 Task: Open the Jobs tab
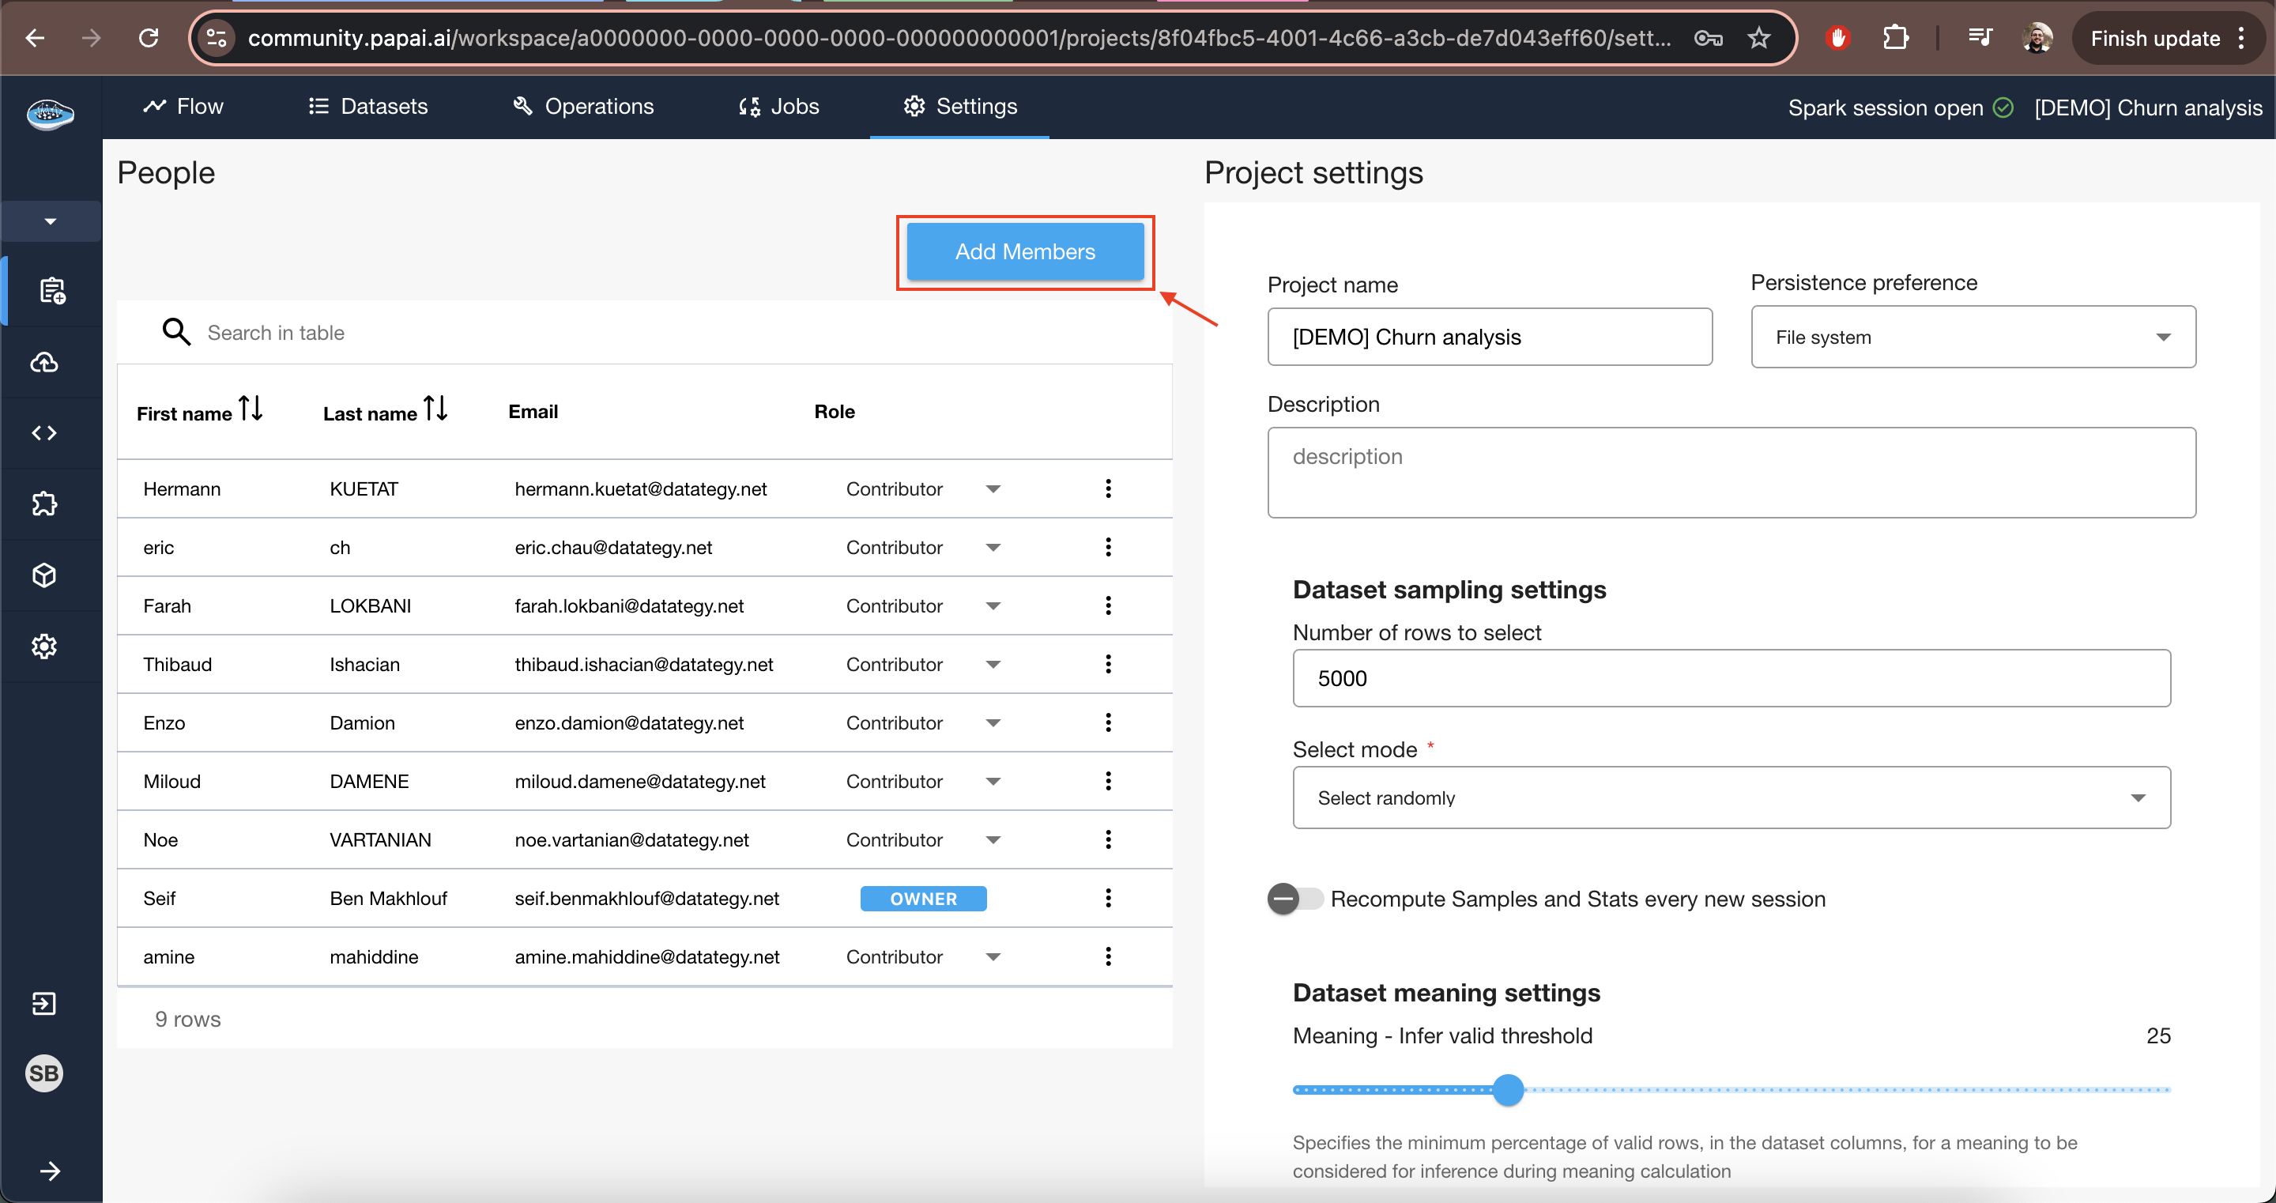point(779,106)
